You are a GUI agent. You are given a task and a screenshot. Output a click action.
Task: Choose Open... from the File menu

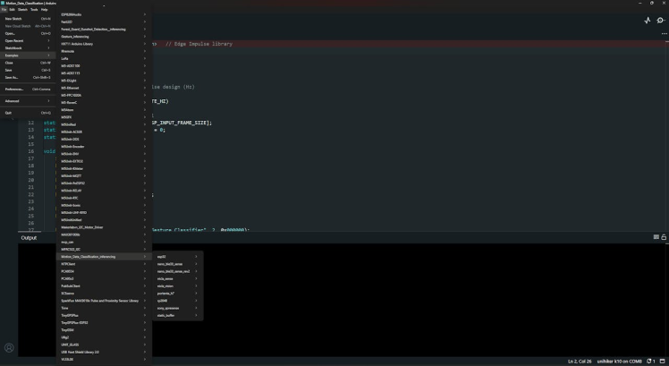click(x=28, y=33)
